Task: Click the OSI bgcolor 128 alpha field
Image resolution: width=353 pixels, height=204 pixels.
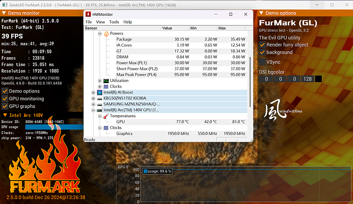Action: (x=308, y=79)
